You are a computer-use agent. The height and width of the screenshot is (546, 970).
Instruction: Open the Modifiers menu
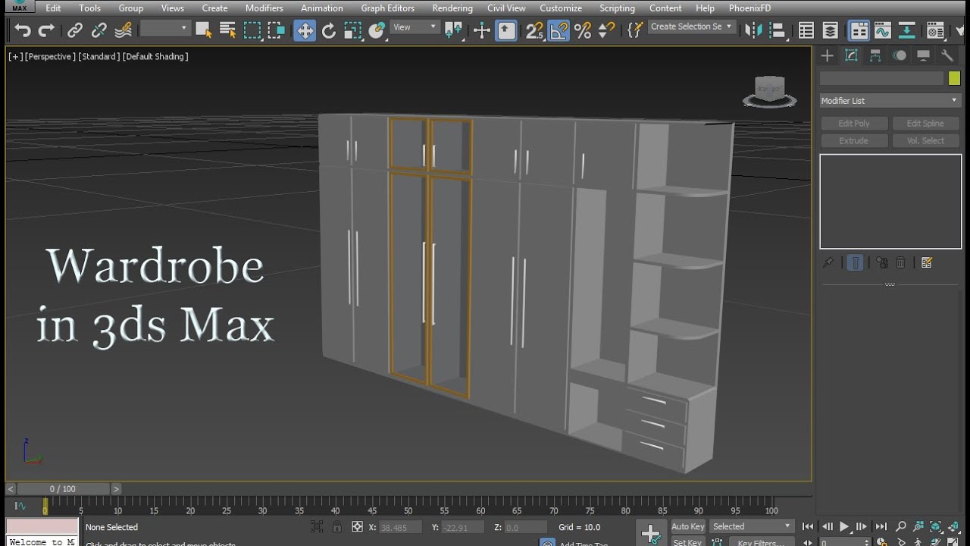click(264, 8)
